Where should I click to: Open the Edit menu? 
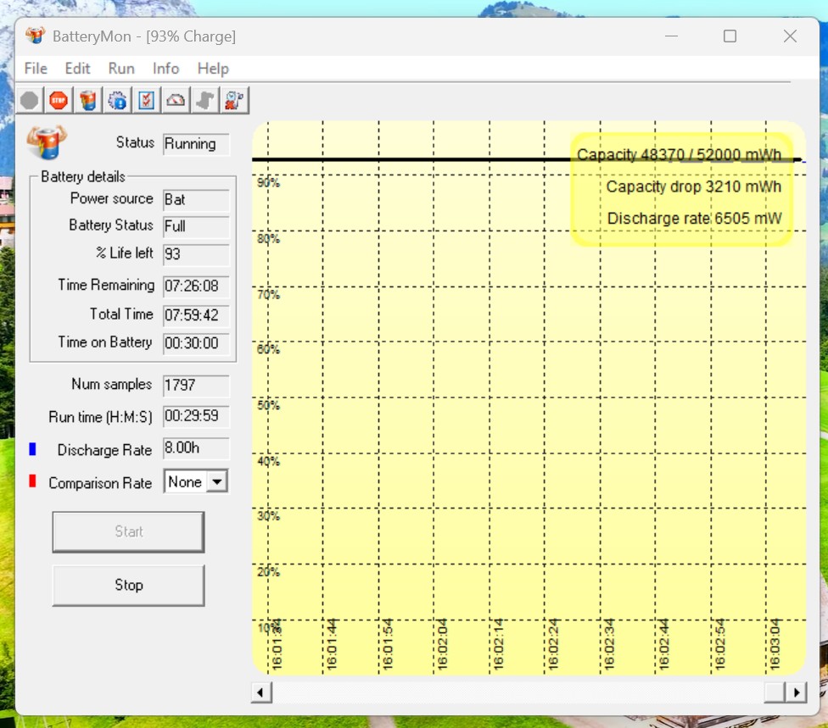tap(78, 69)
